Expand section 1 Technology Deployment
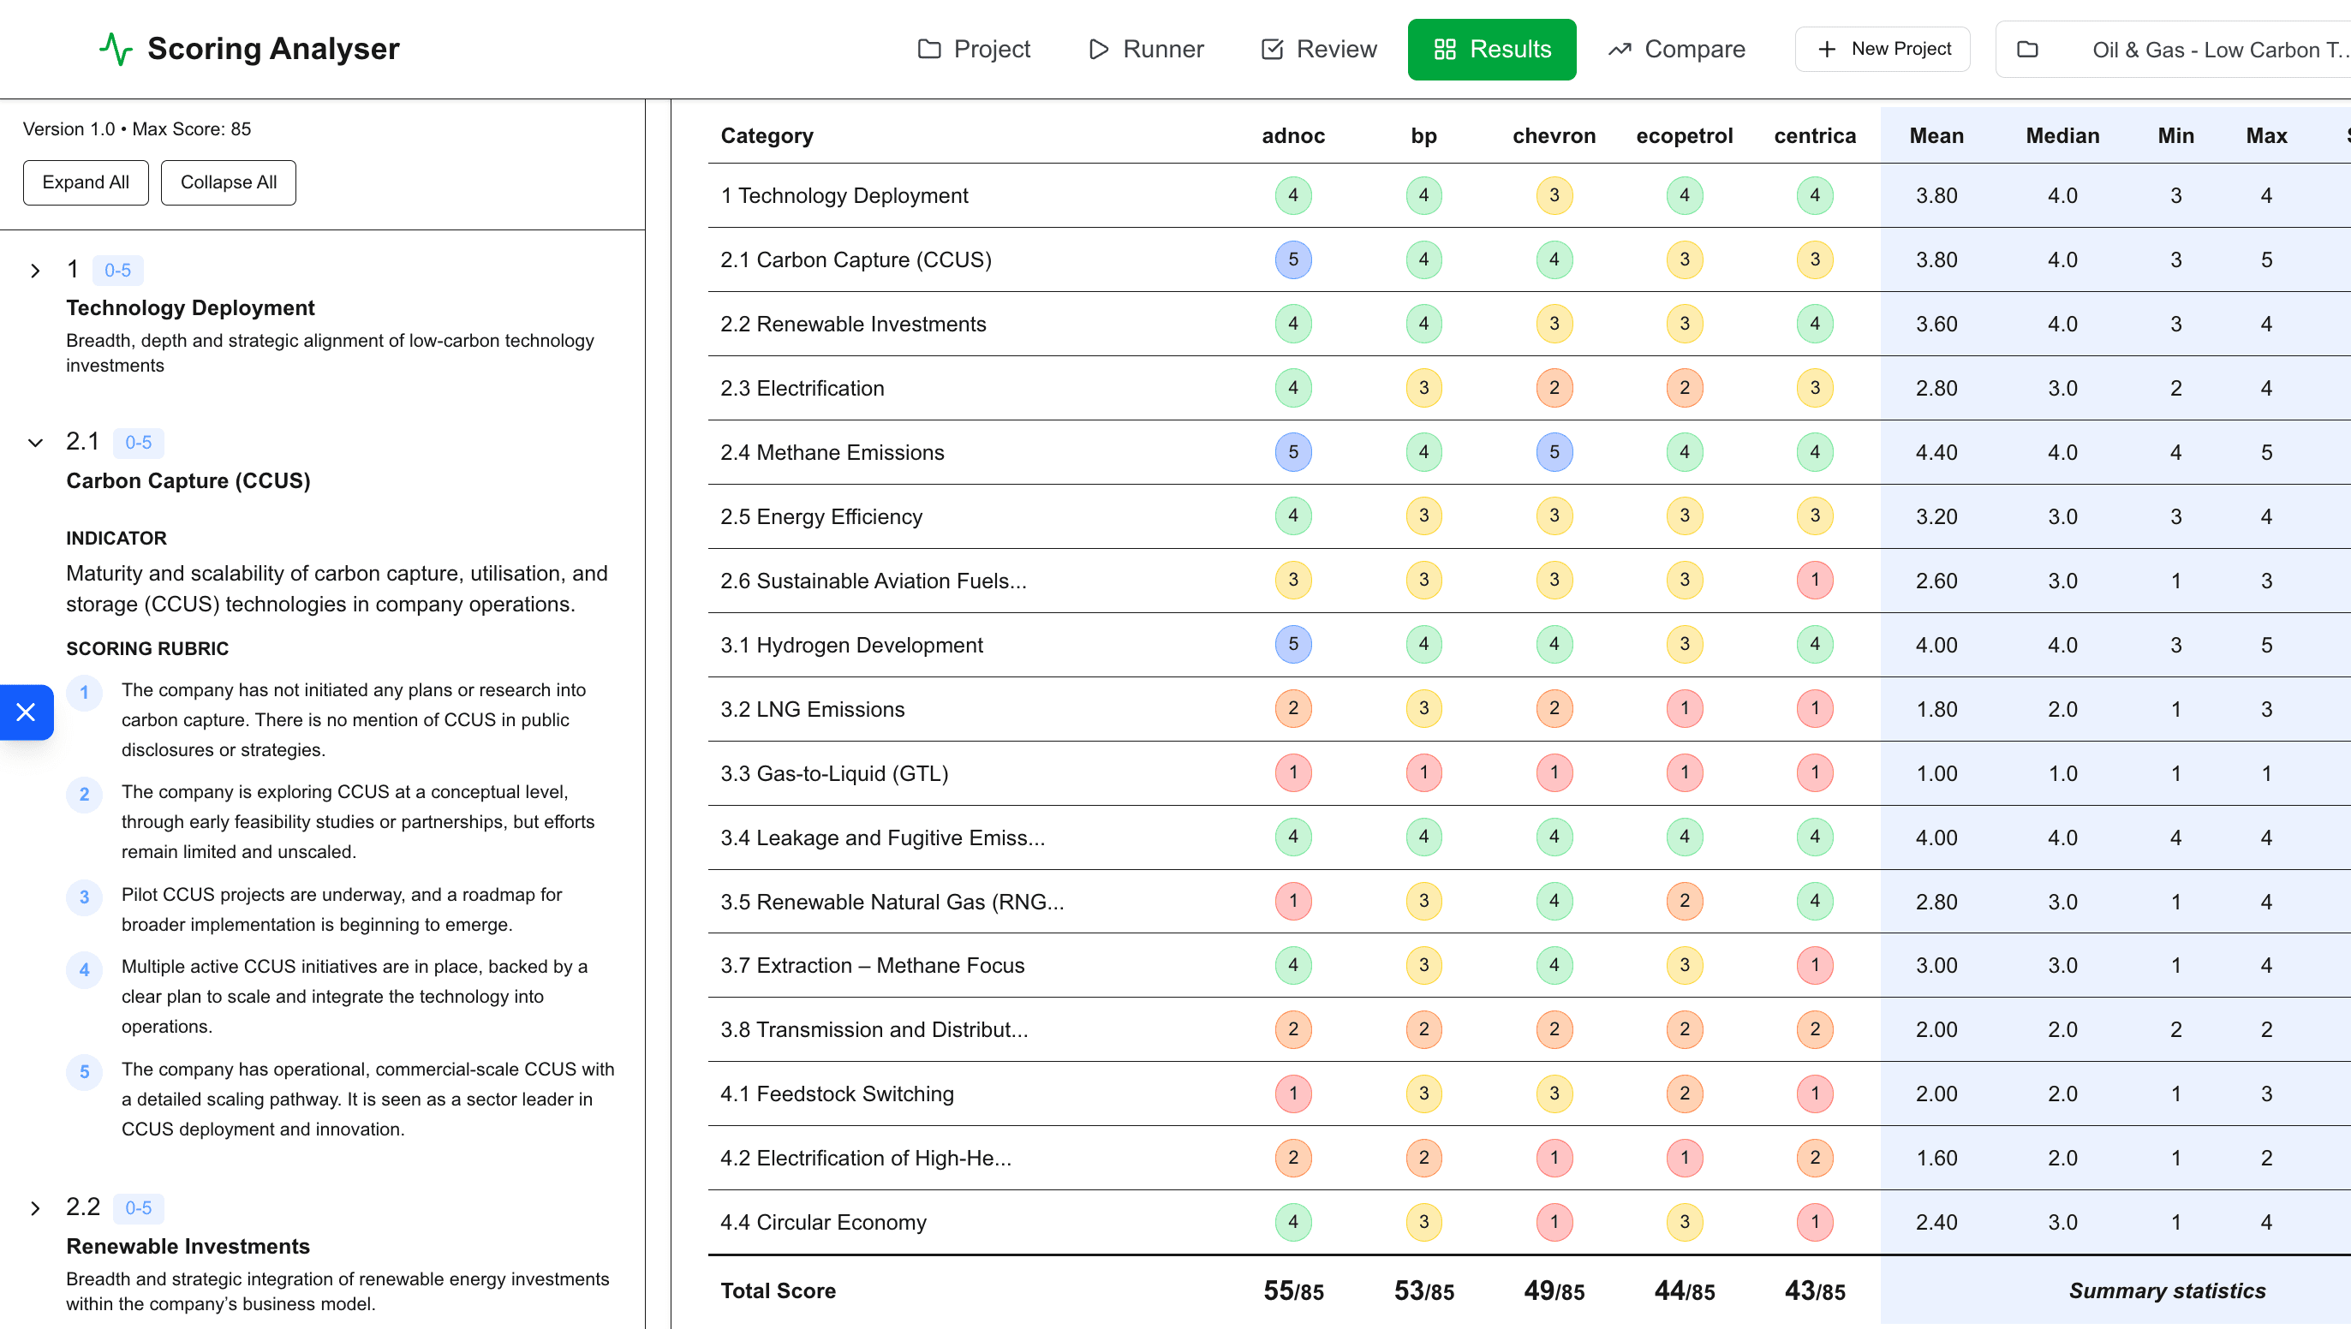 click(36, 269)
